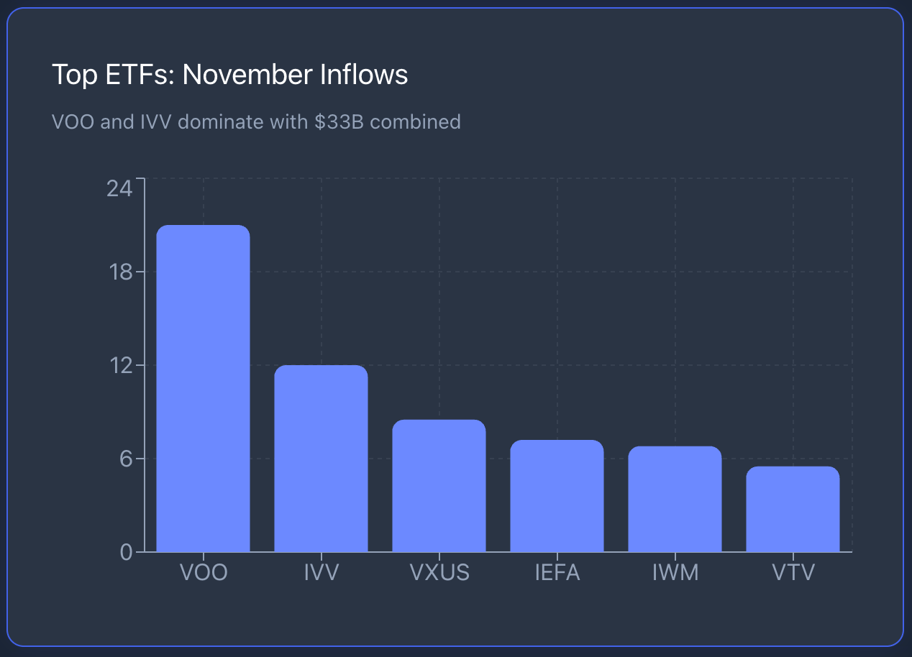The width and height of the screenshot is (912, 657).
Task: Click the Top ETFs: November Inflows title
Action: (230, 75)
